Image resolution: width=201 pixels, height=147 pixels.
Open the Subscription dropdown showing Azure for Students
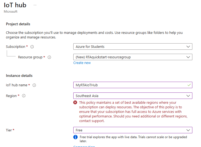click(x=133, y=46)
